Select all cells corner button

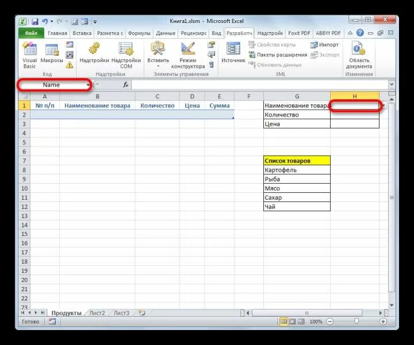point(25,96)
